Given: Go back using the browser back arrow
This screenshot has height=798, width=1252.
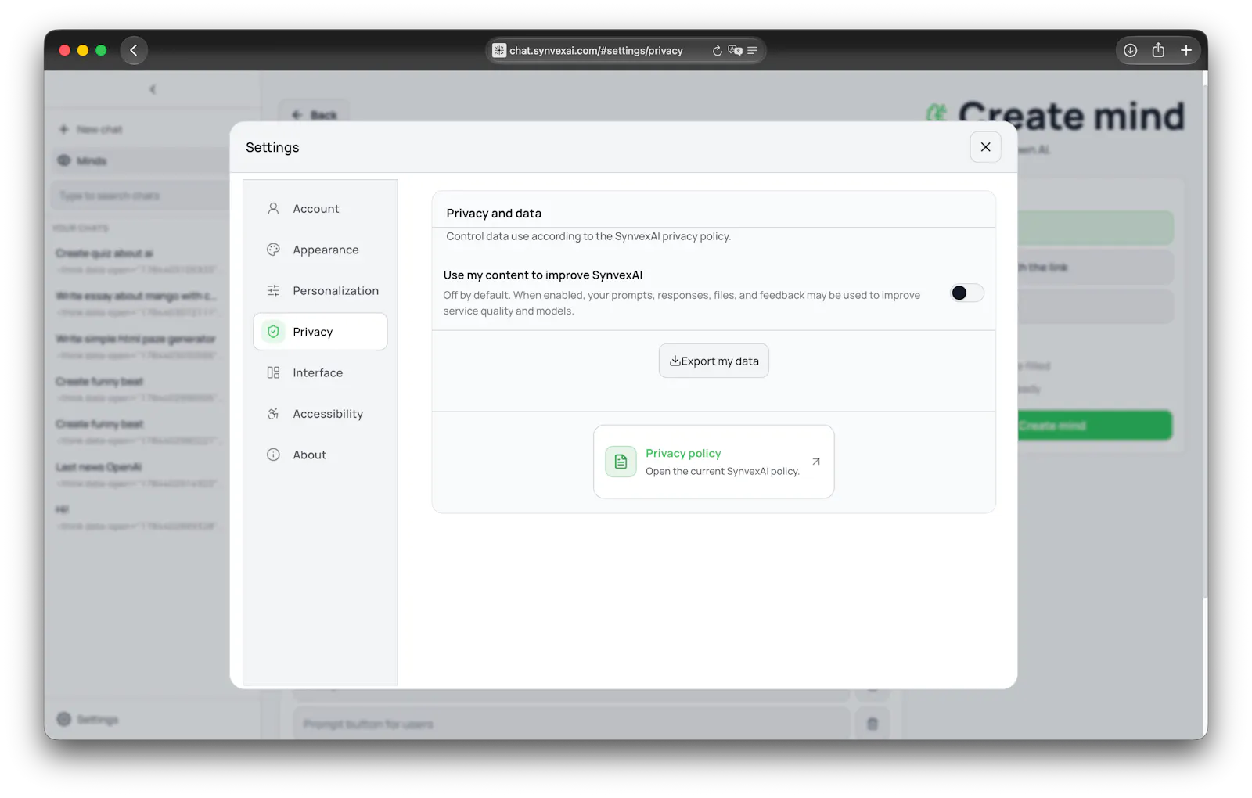Looking at the screenshot, I should pyautogui.click(x=134, y=50).
